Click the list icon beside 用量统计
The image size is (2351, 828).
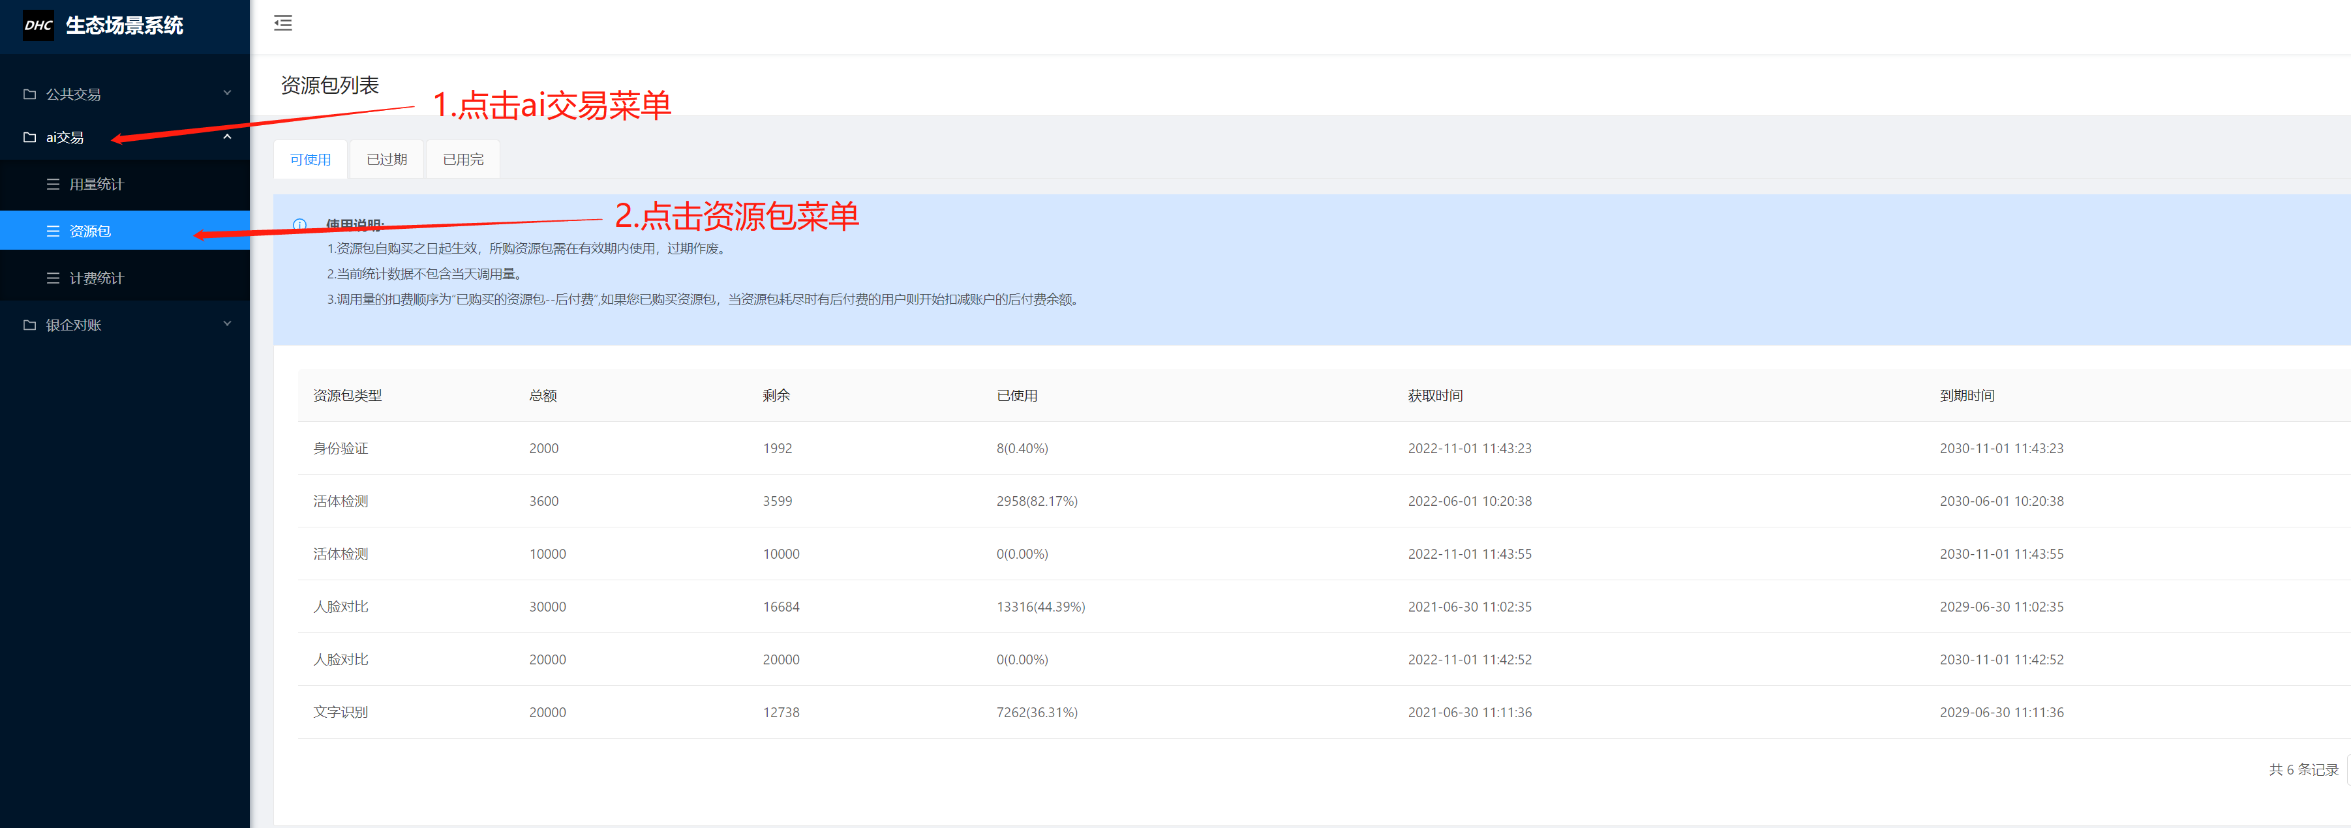[53, 185]
